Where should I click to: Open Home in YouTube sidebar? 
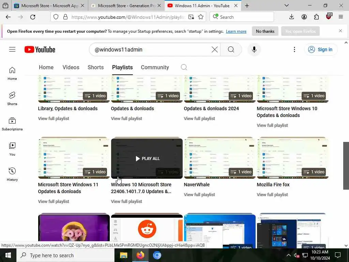tap(12, 74)
